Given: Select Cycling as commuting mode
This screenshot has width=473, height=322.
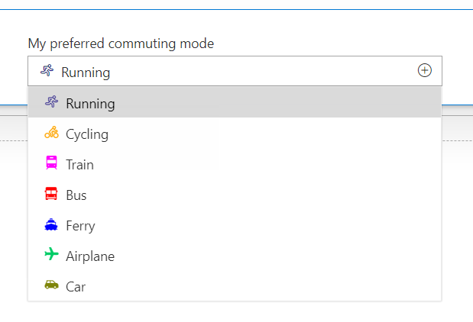Looking at the screenshot, I should point(87,134).
